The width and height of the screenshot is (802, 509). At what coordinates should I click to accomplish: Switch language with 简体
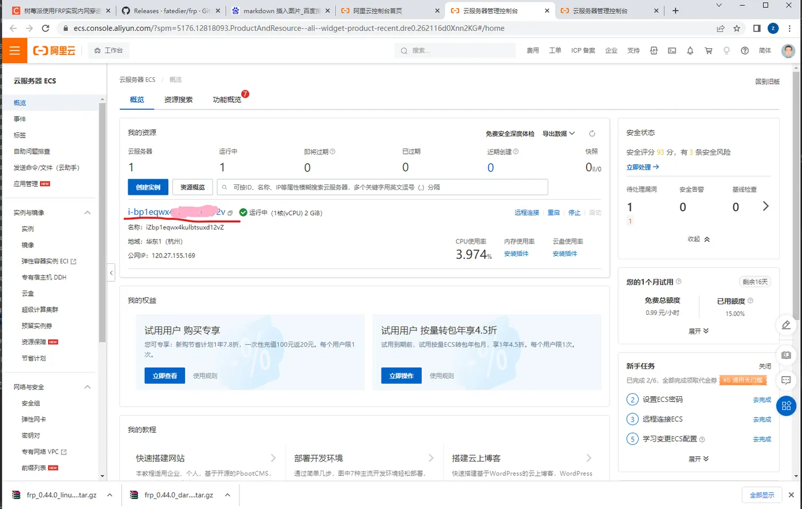(765, 50)
